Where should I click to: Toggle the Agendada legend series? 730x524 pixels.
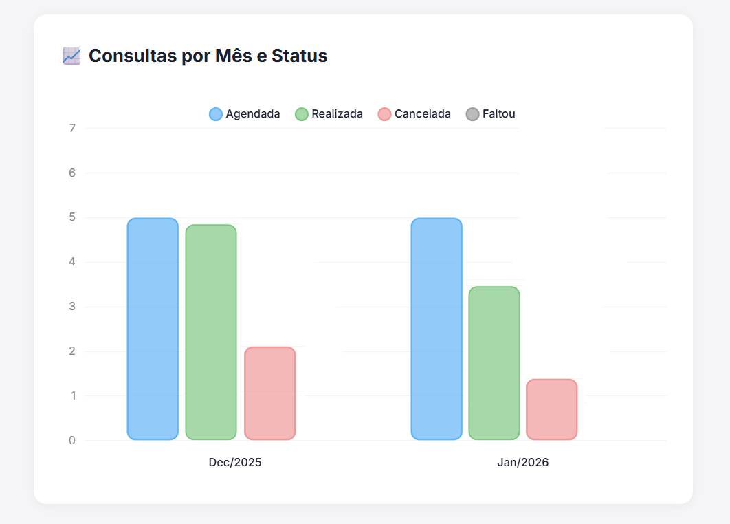point(252,114)
